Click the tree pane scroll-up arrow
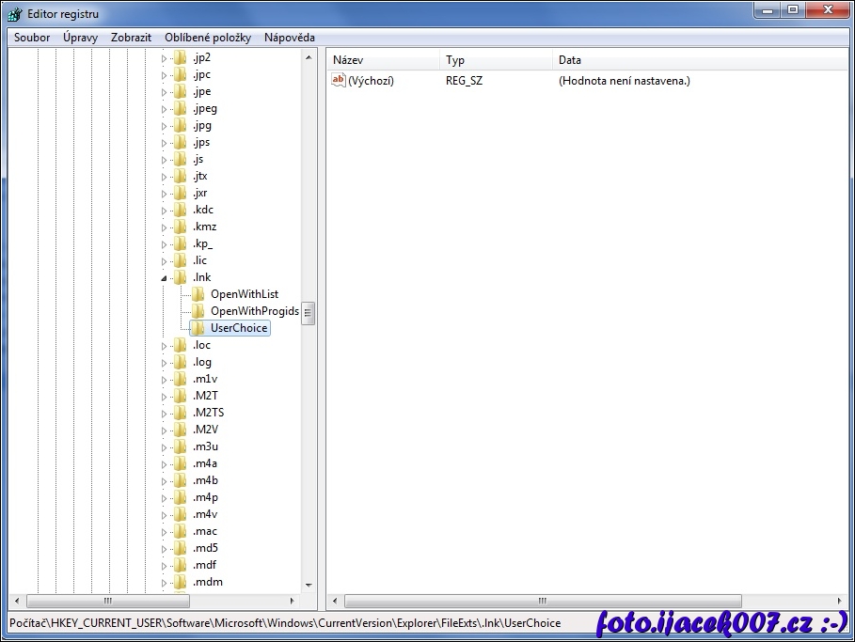 (x=308, y=57)
